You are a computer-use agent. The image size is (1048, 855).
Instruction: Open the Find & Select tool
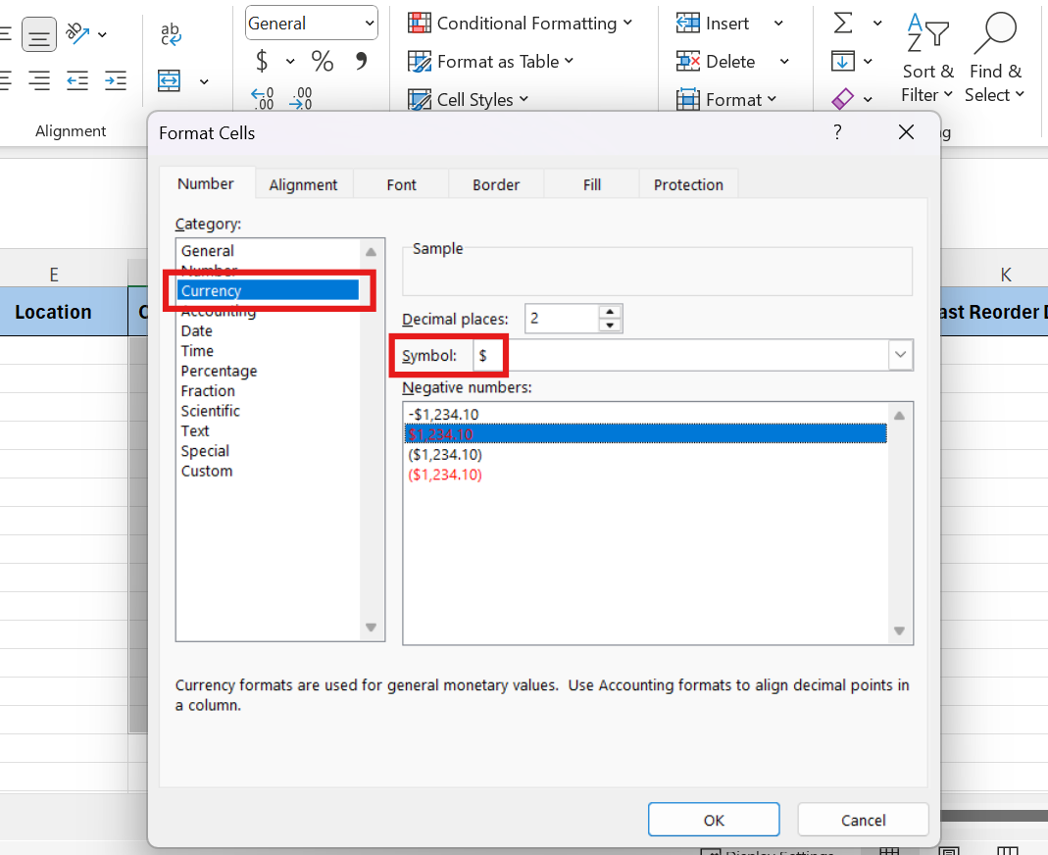click(994, 59)
